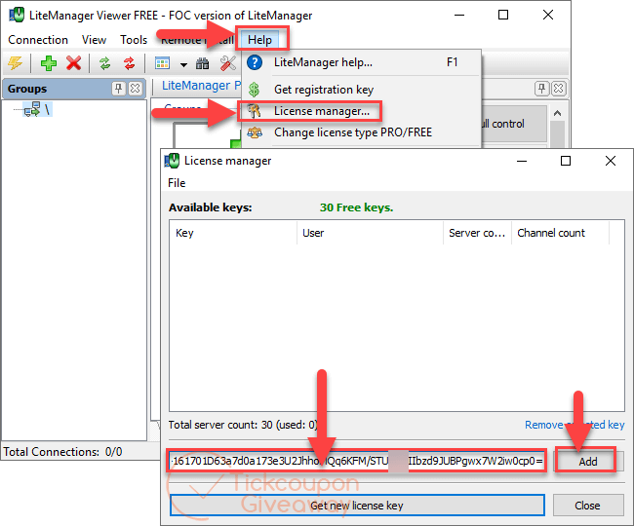
Task: Click the Remove selected key link
Action: click(575, 425)
